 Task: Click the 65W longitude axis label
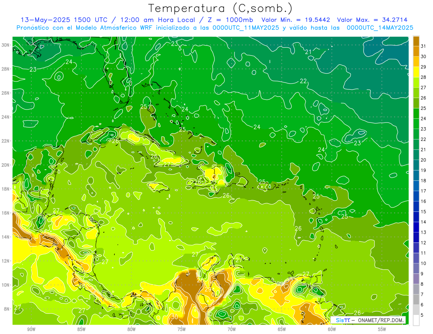(282, 329)
